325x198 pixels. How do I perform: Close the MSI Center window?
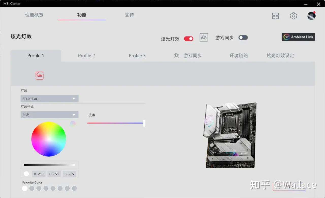tap(319, 4)
